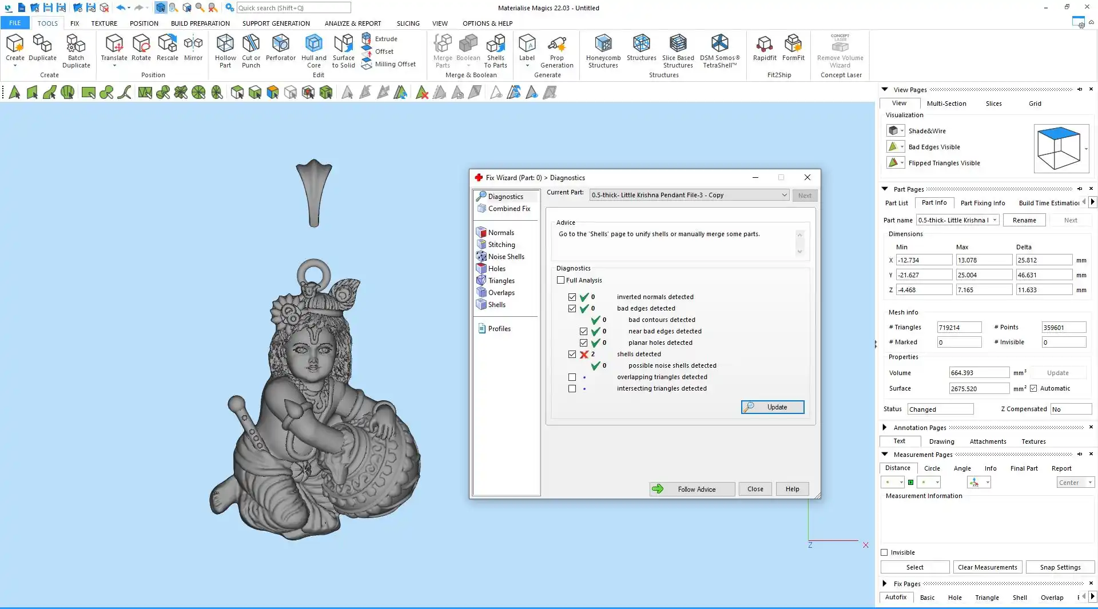Toggle the Invisible checkbox in measurements
The width and height of the screenshot is (1098, 609).
(x=885, y=552)
